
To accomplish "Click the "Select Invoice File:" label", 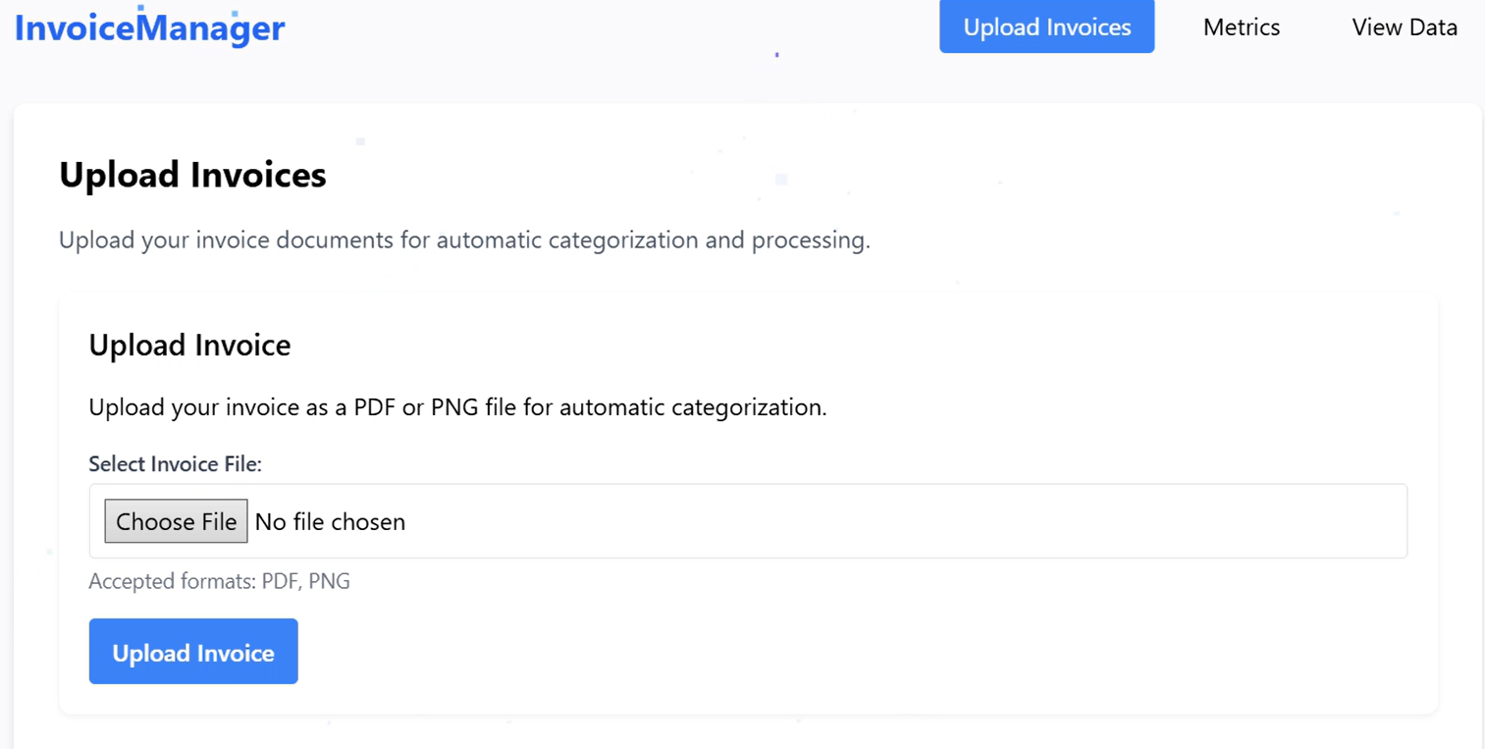I will (x=175, y=464).
